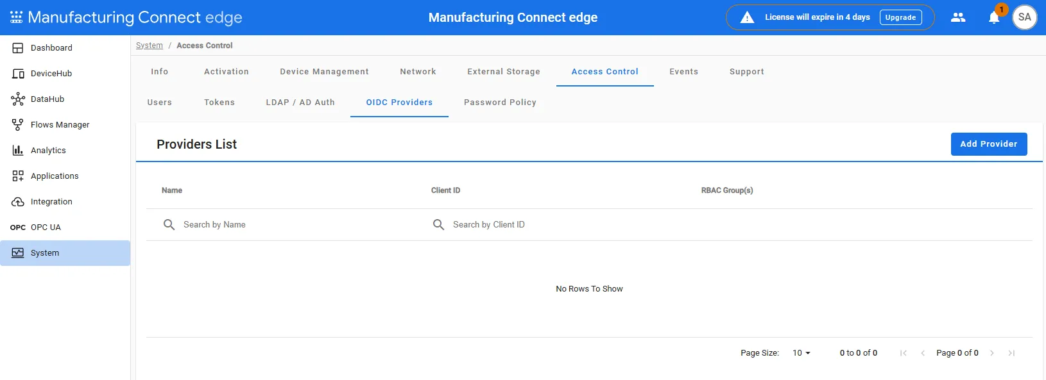Switch to the Activation tab
Viewport: 1046px width, 380px height.
pos(227,72)
